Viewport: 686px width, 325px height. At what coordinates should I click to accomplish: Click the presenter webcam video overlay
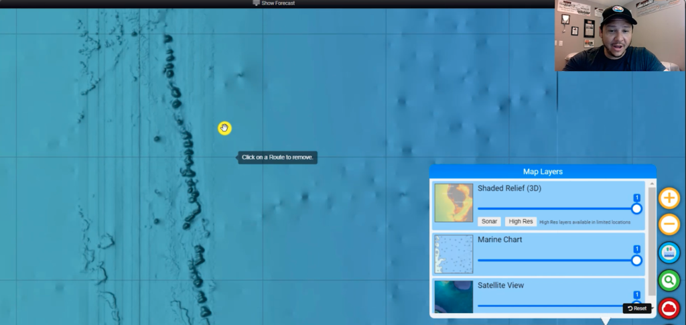click(620, 36)
